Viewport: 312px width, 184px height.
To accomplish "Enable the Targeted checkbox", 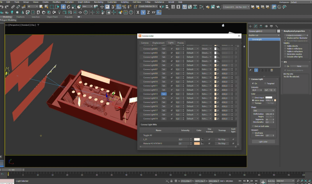I will coord(265,83).
